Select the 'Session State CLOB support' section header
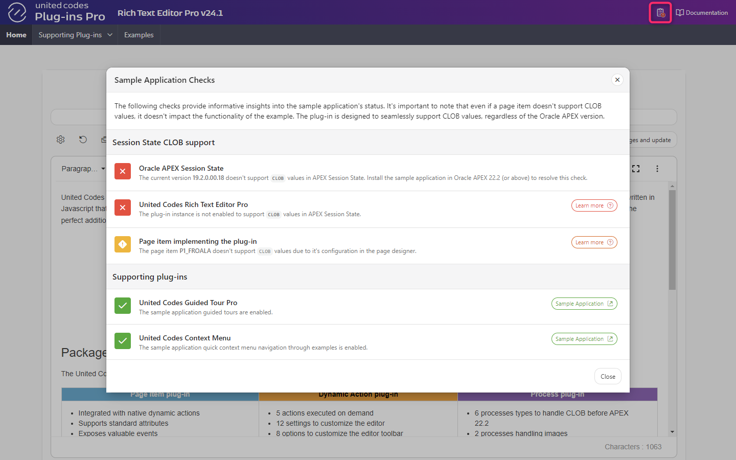The width and height of the screenshot is (736, 460). click(164, 142)
